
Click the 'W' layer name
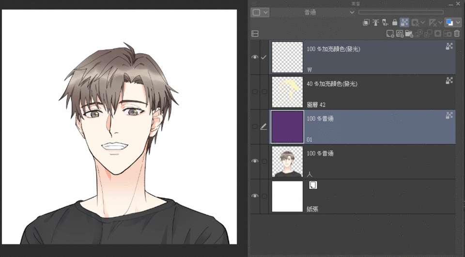coord(310,70)
